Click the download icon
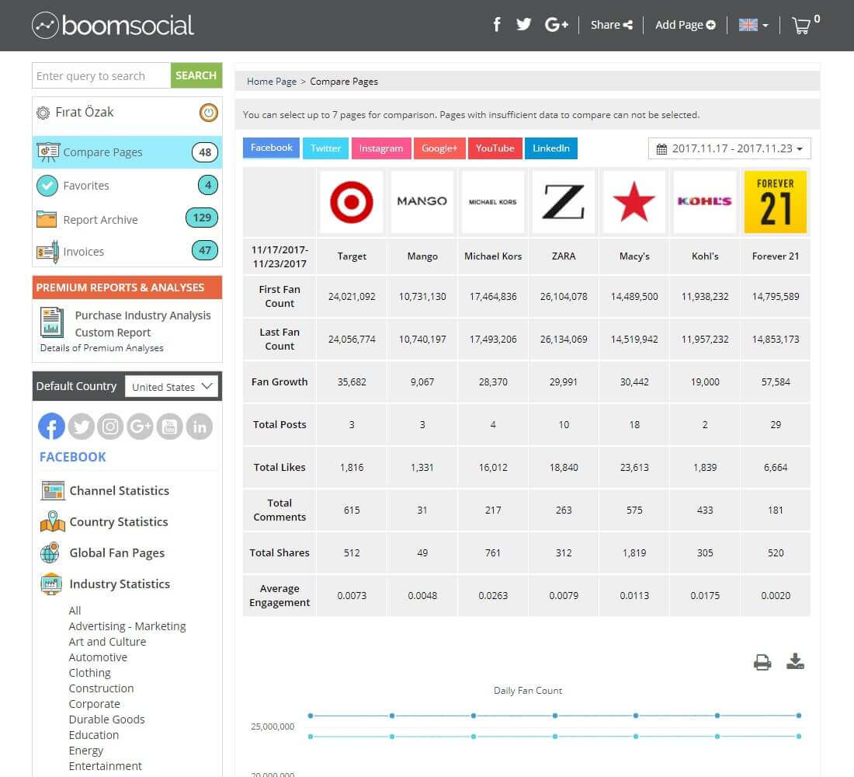 click(795, 661)
